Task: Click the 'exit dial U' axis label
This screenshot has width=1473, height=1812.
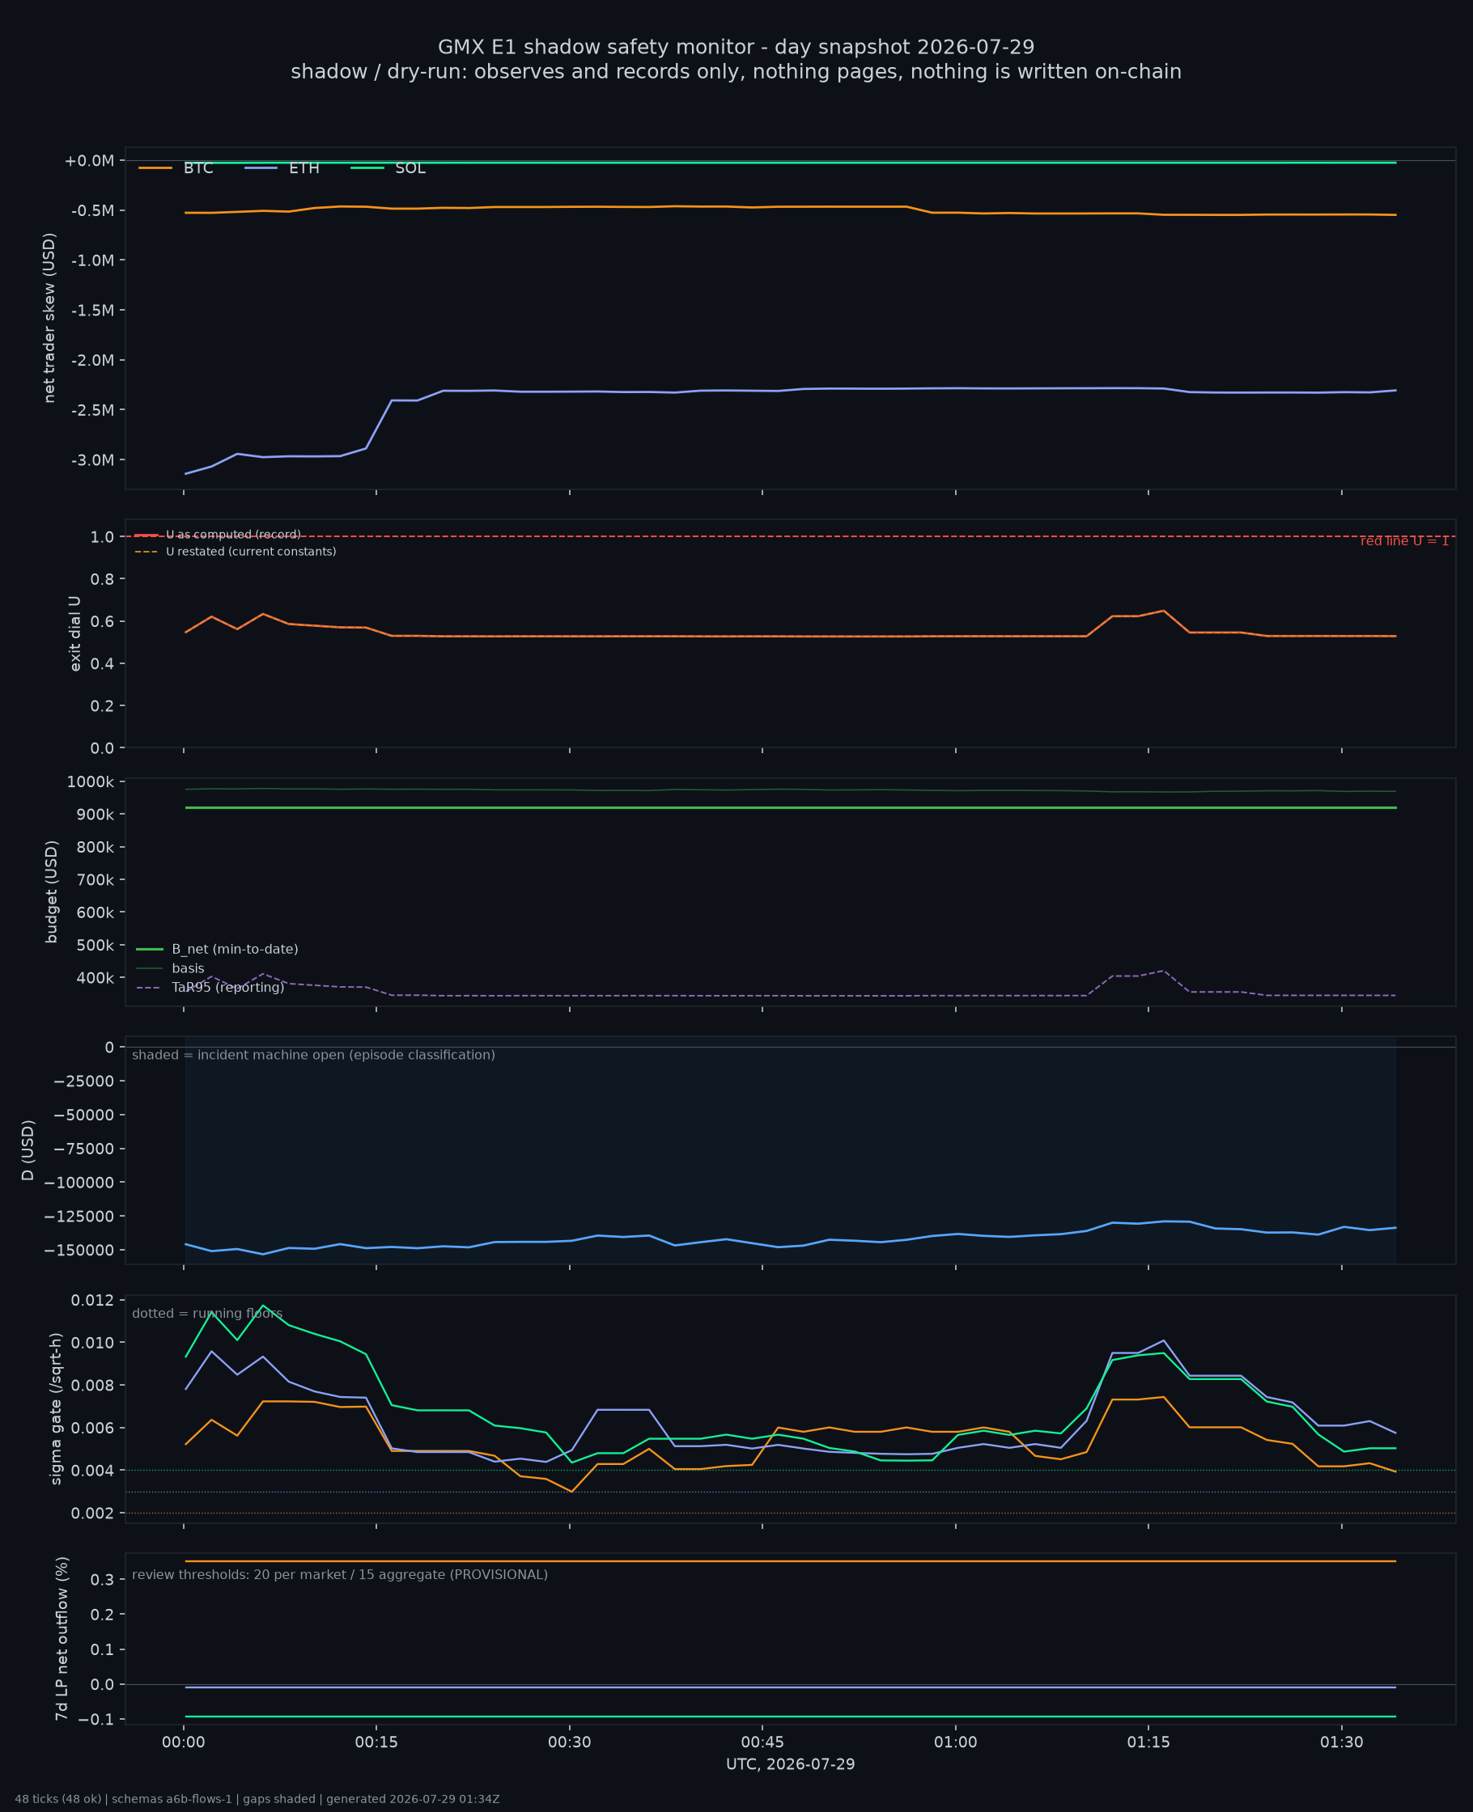Action: [x=75, y=633]
